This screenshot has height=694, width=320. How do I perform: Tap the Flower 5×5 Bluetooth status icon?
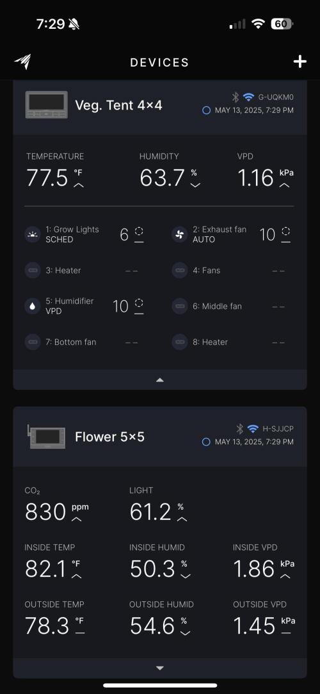pos(239,428)
